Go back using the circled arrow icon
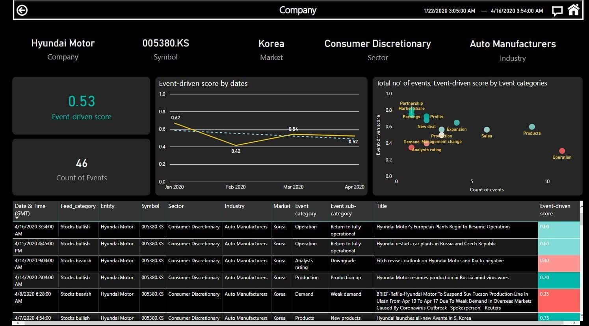The image size is (589, 326). (22, 10)
